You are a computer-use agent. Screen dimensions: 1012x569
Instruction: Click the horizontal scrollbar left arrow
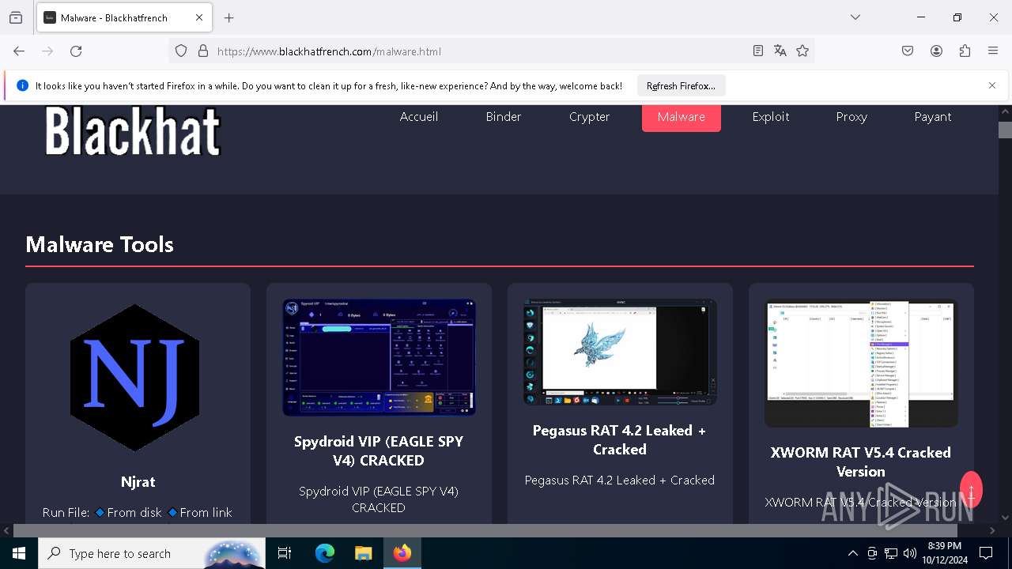coord(6,530)
